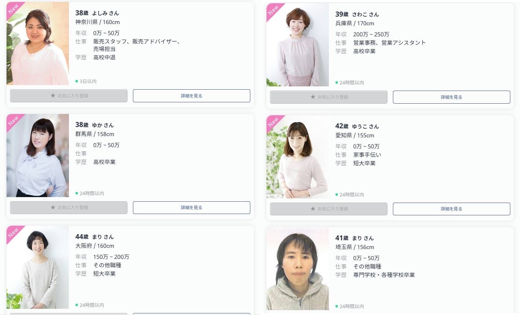Open よしみ's profile photo
The width and height of the screenshot is (520, 315).
click(x=38, y=44)
